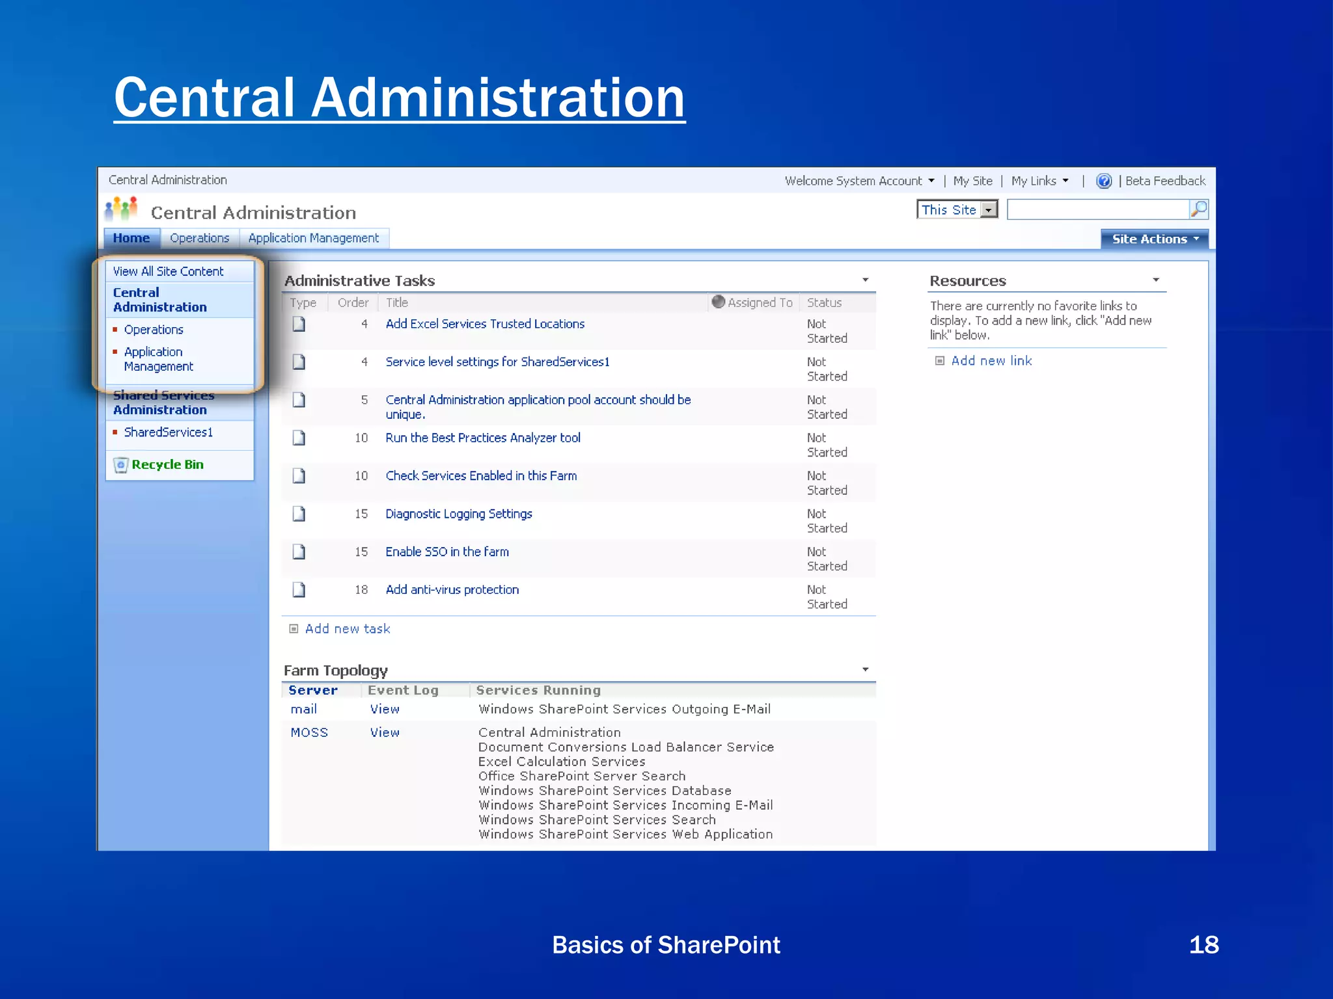Click the Add new link link
The width and height of the screenshot is (1333, 999).
(992, 361)
